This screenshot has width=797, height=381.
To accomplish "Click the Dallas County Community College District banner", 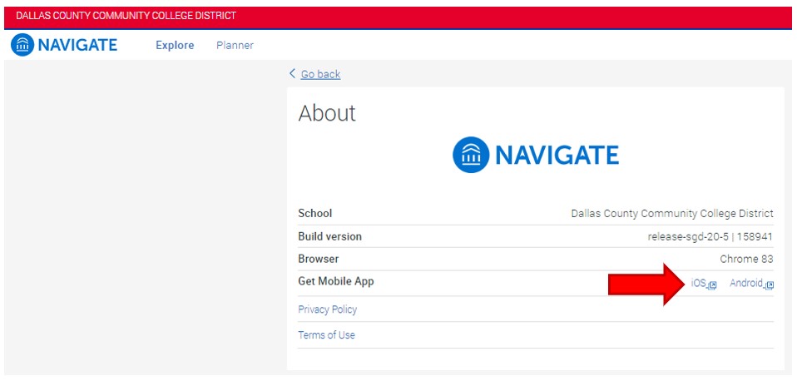I will [126, 16].
